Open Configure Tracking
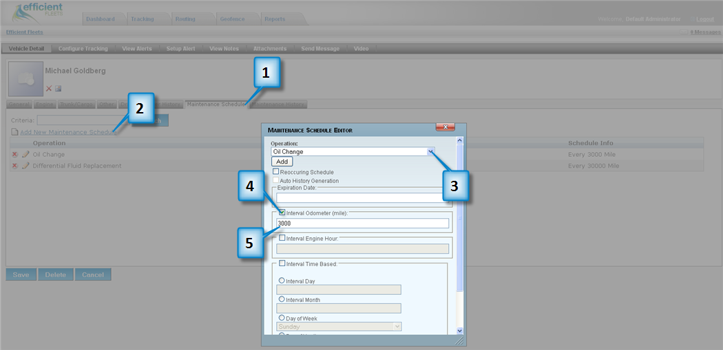The image size is (723, 350). (x=83, y=48)
